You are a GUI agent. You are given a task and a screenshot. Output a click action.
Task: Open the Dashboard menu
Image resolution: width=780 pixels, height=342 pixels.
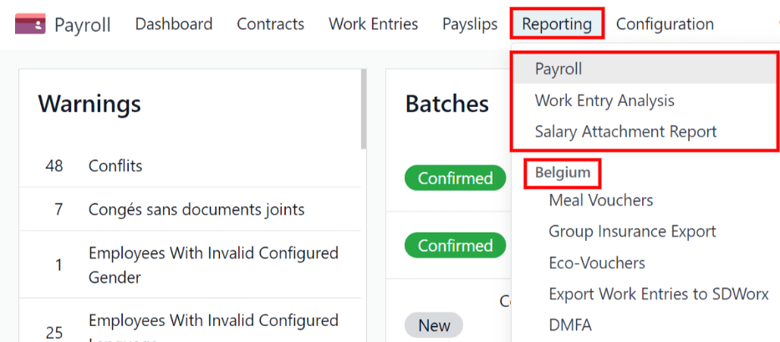click(174, 24)
